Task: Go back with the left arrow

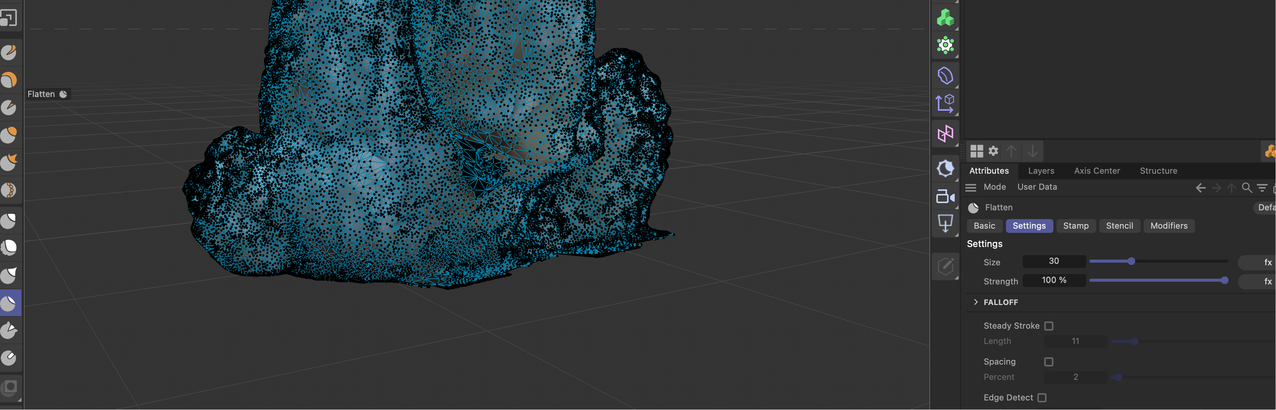Action: 1200,187
